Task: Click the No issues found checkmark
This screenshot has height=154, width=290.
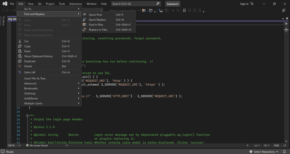Action: 27,145
